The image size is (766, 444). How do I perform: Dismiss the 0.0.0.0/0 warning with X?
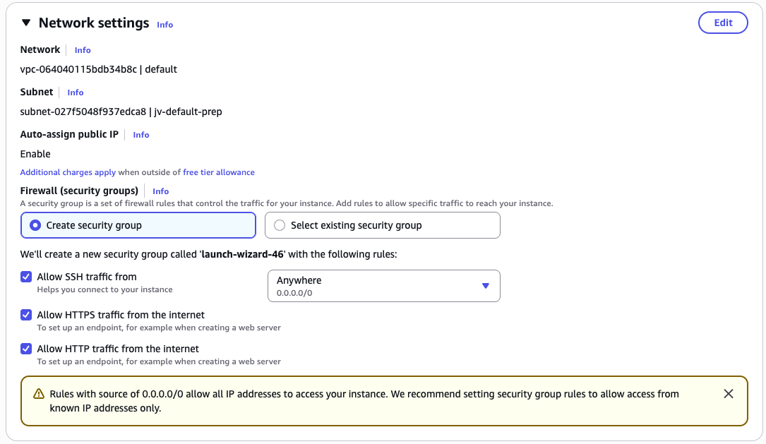[729, 394]
